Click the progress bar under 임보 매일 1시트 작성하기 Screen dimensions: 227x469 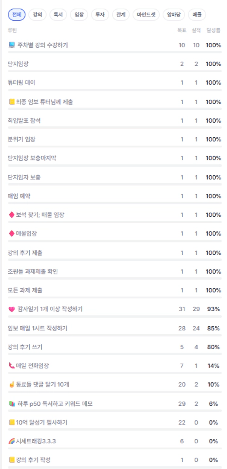tap(115, 336)
